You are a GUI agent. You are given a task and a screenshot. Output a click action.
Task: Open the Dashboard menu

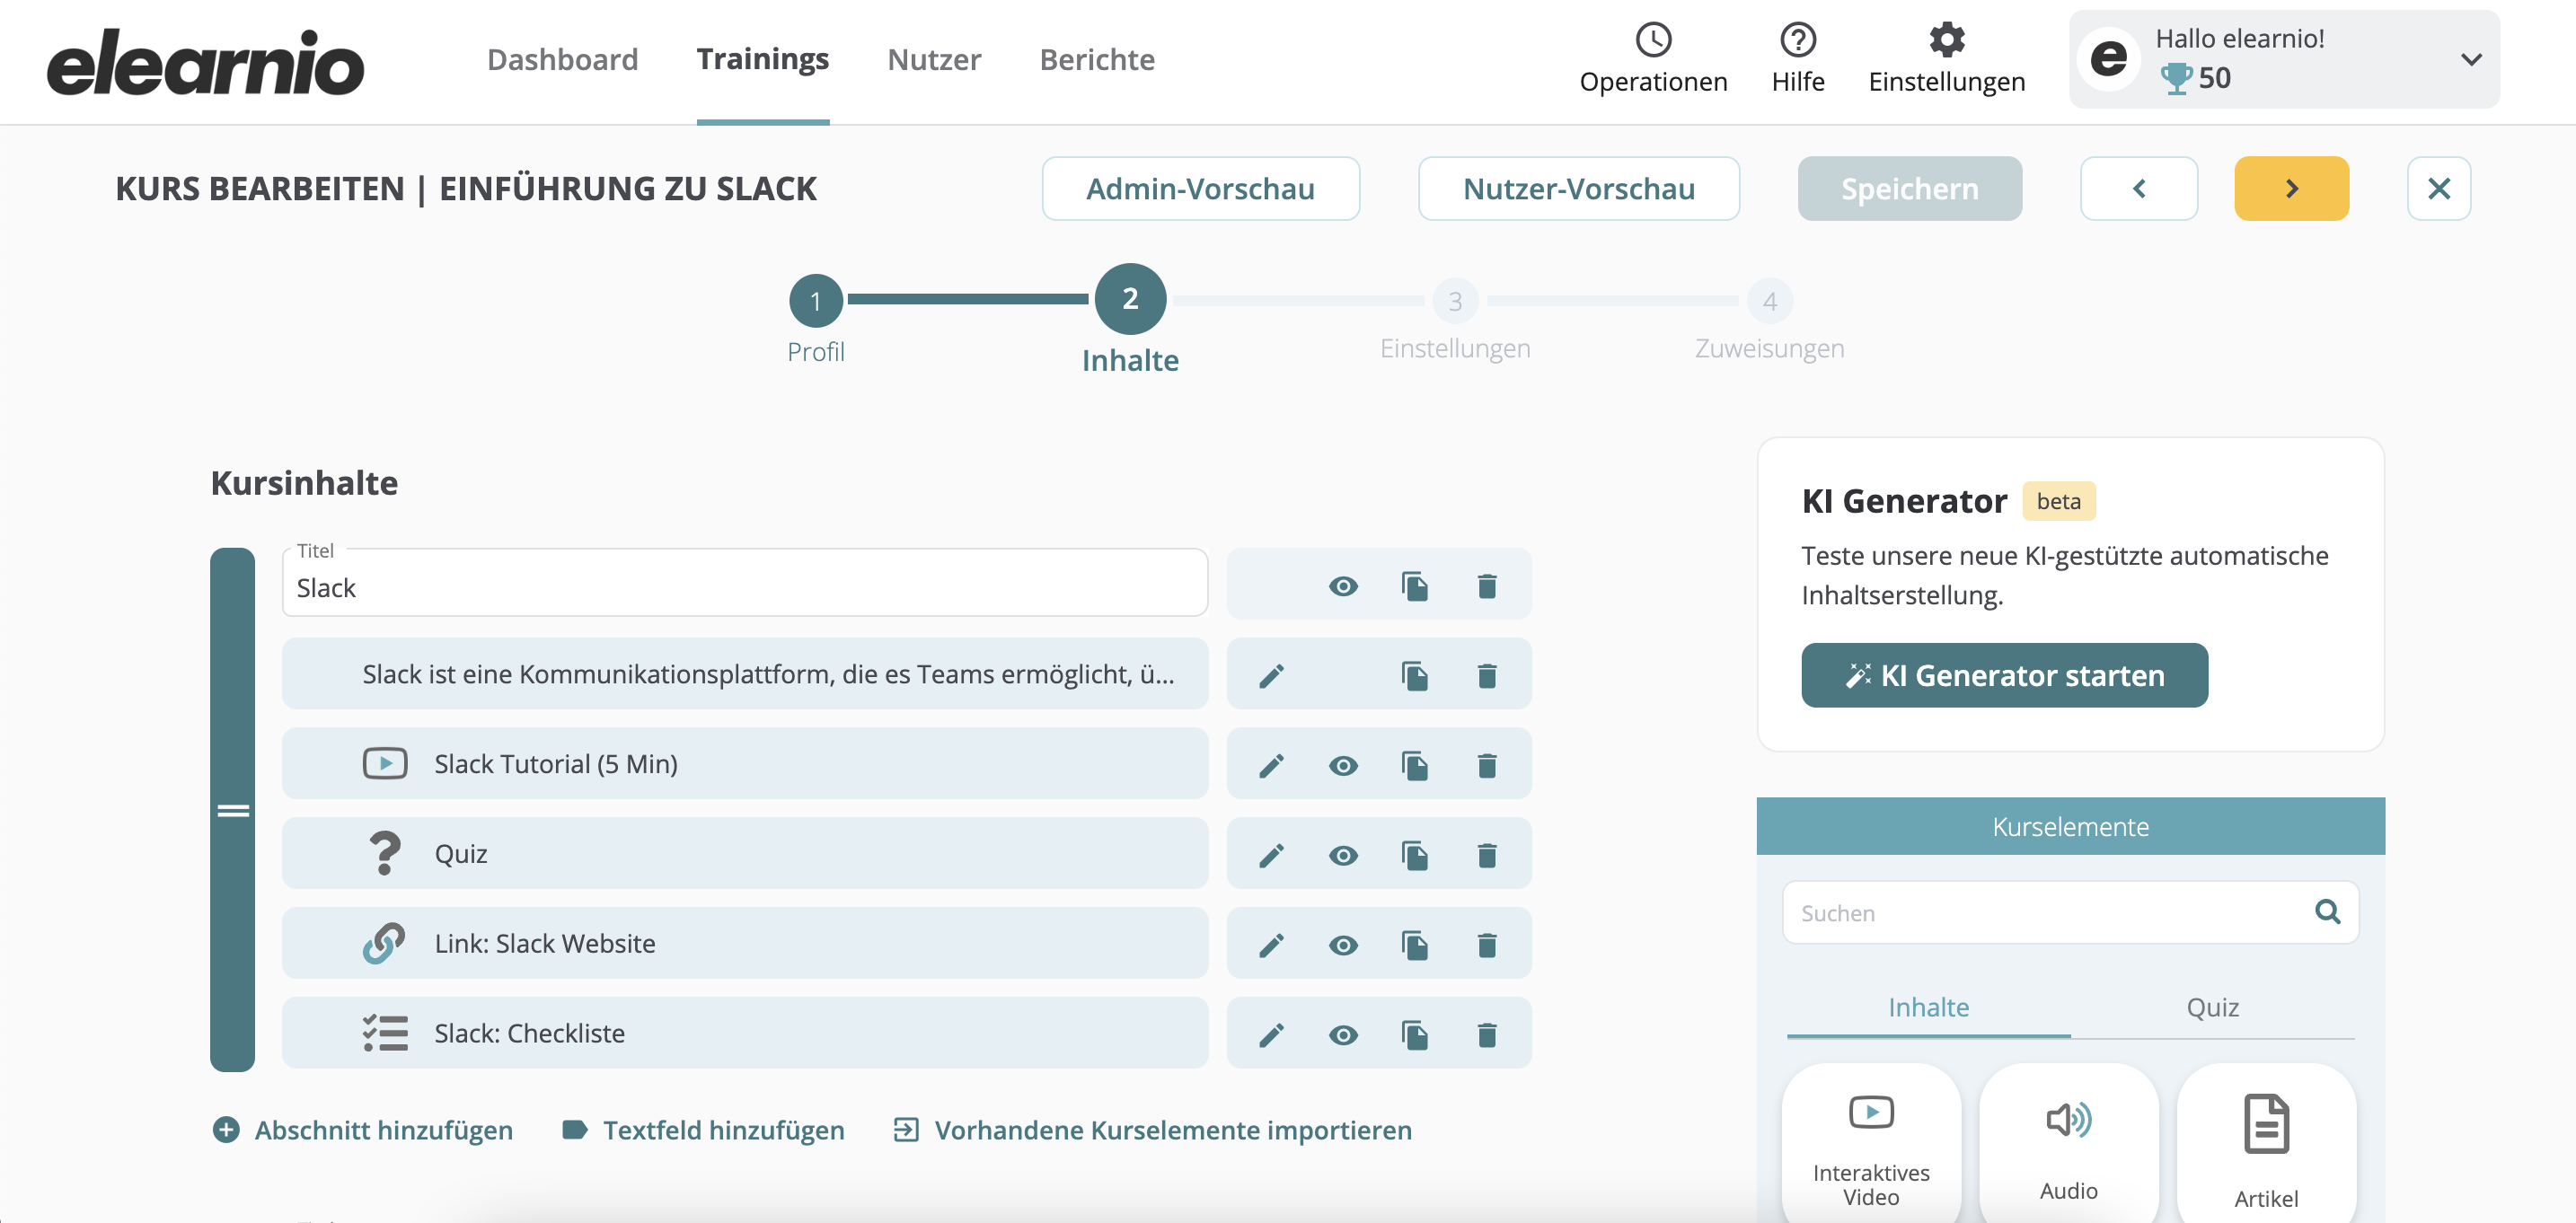562,60
